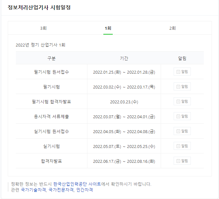Image resolution: width=219 pixels, height=199 pixels.
Task: Click 알림 button in 필기시험 row
Action: pyautogui.click(x=182, y=87)
